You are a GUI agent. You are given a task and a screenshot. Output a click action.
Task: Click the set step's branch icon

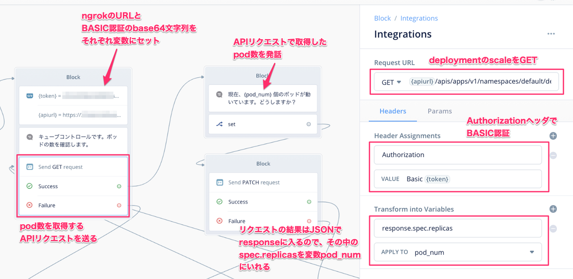(220, 124)
